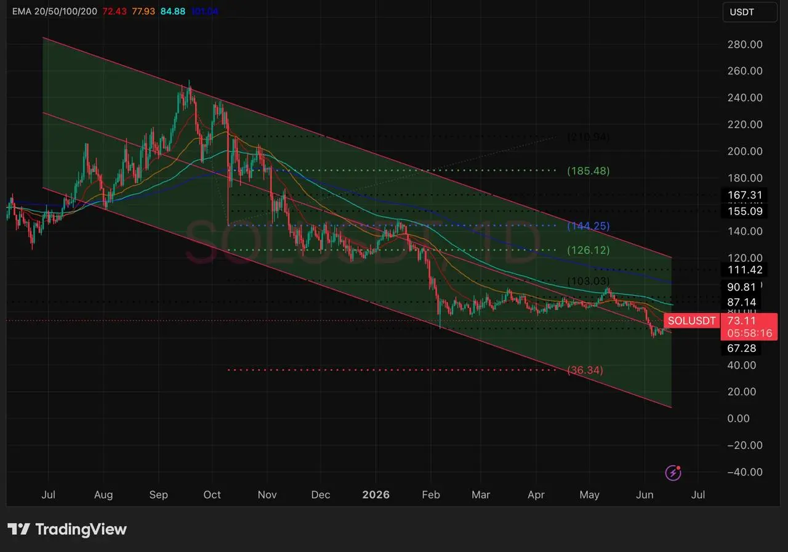Image resolution: width=788 pixels, height=552 pixels.
Task: Click May on the time axis
Action: [x=590, y=495]
